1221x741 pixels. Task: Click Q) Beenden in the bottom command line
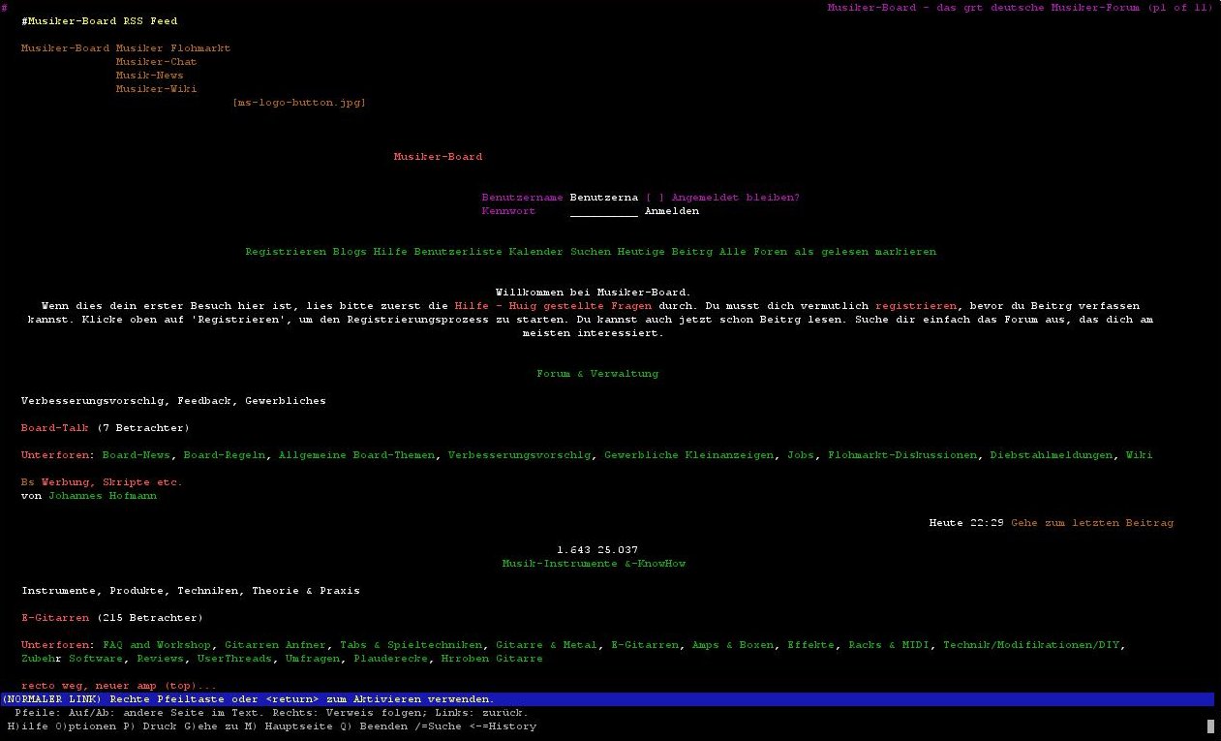(372, 726)
